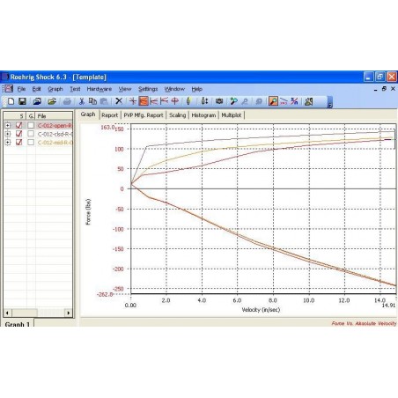Expand the C-012-mid tree row
Viewport: 398px width, 398px height.
[8, 143]
